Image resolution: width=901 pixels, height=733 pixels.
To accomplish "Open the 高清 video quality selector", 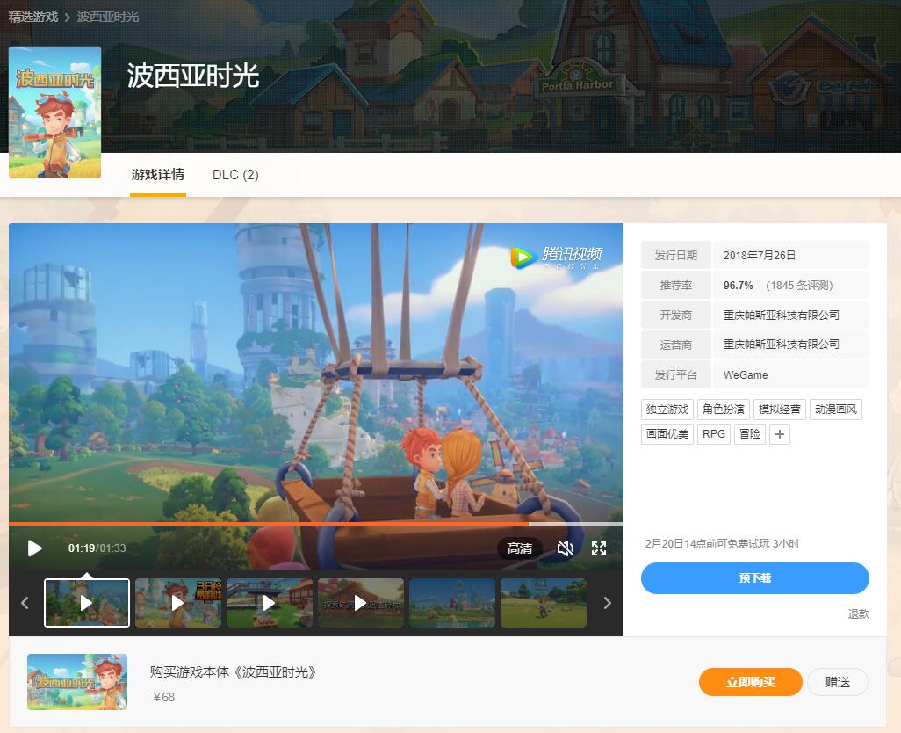I will click(x=520, y=548).
